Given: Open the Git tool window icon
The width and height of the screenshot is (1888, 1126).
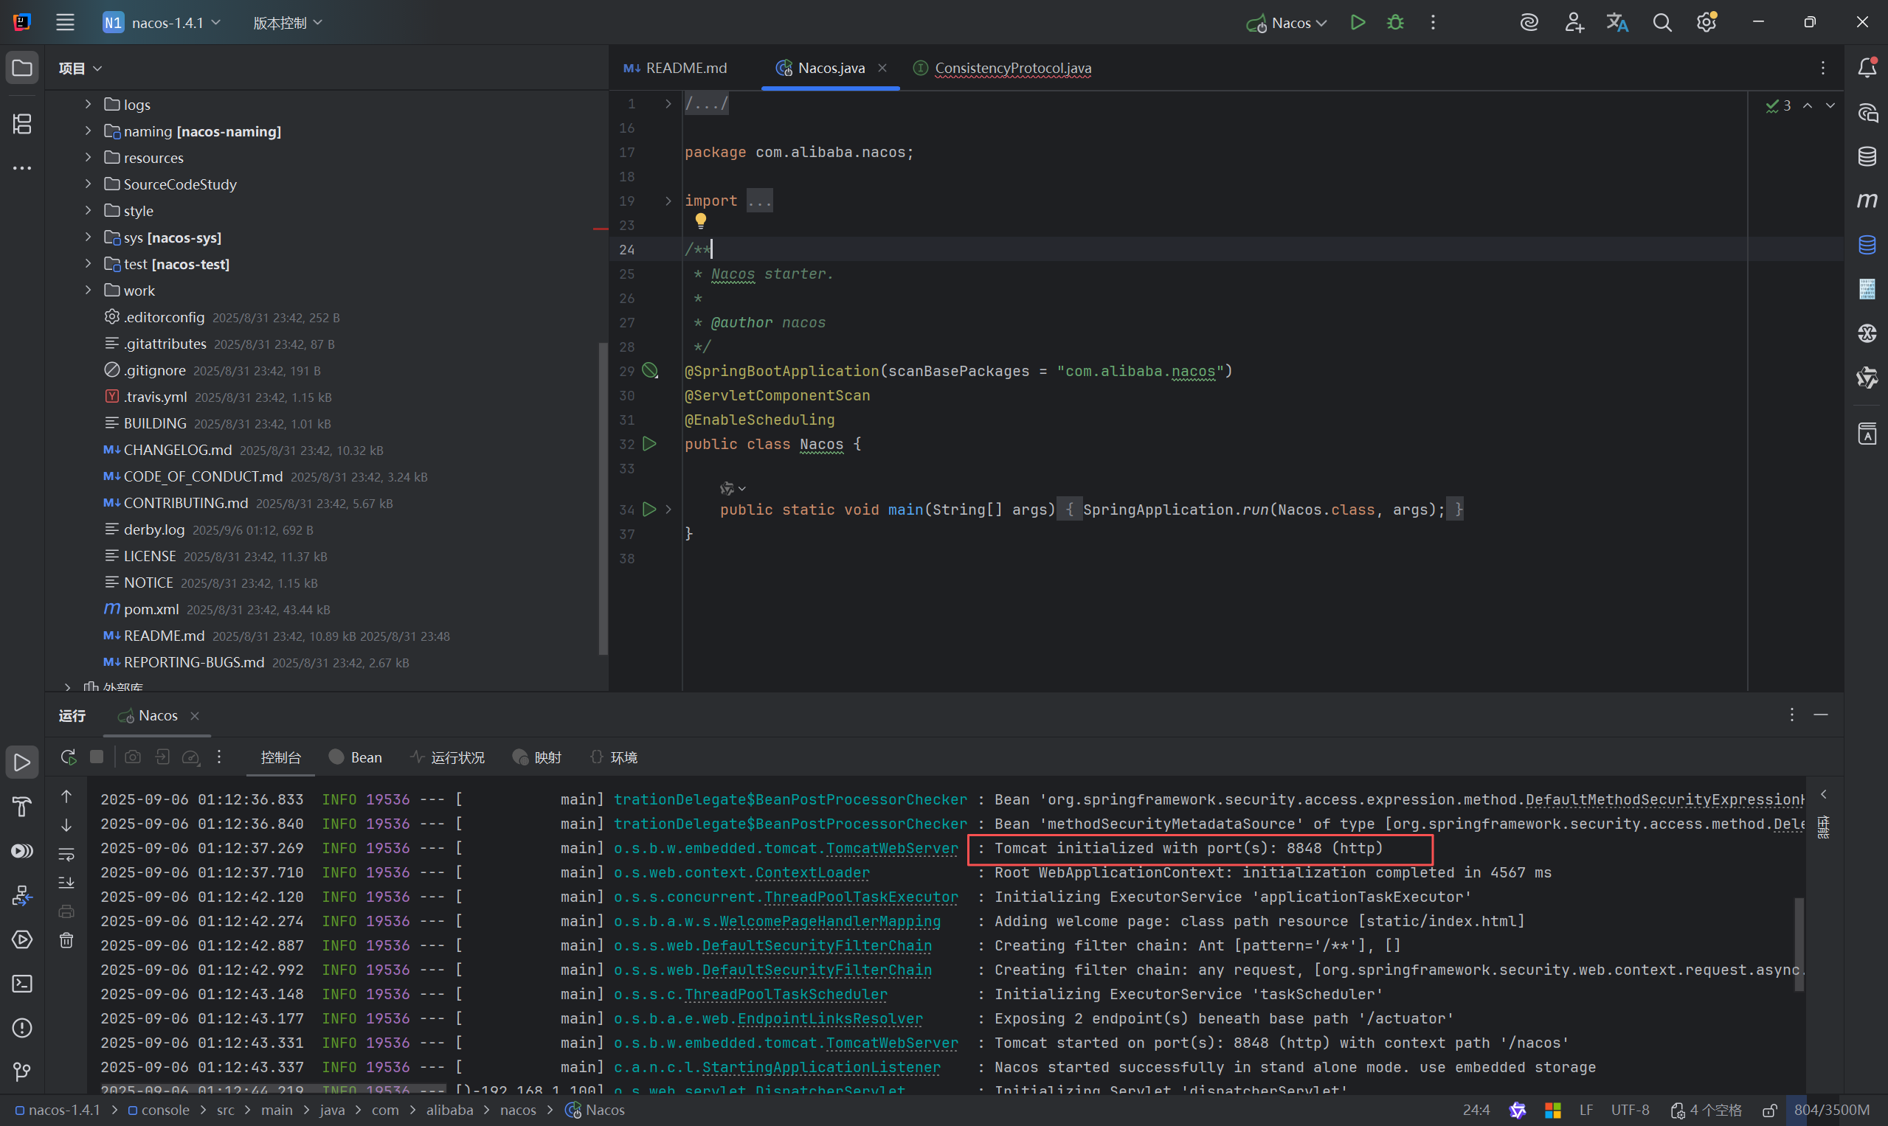Looking at the screenshot, I should [22, 1071].
